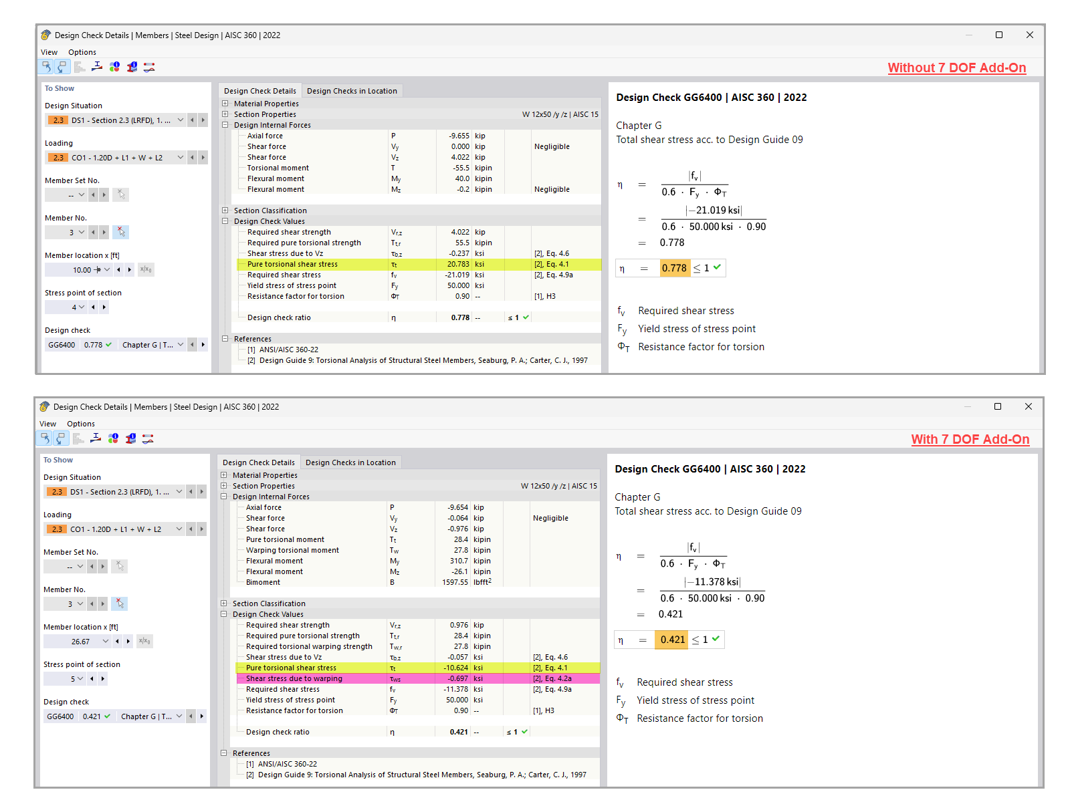Expand the Material Properties section
This screenshot has height=802, width=1070.
click(x=224, y=104)
